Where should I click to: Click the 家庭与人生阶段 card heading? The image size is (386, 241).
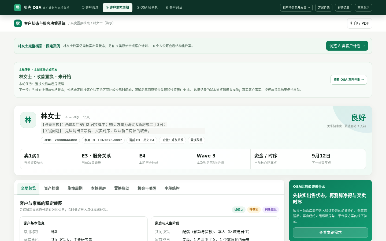tap(167, 223)
